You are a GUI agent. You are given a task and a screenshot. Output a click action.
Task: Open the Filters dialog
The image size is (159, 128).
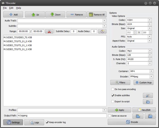pos(120,83)
